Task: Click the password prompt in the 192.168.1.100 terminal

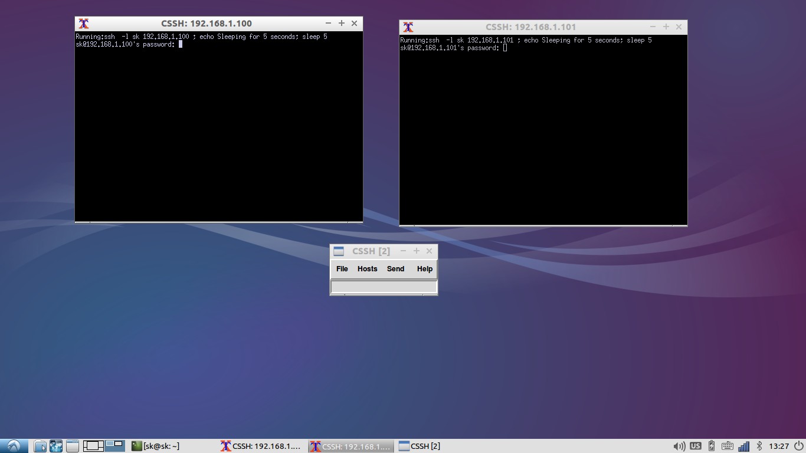Action: pyautogui.click(x=125, y=44)
